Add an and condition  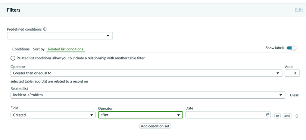[287, 116]
